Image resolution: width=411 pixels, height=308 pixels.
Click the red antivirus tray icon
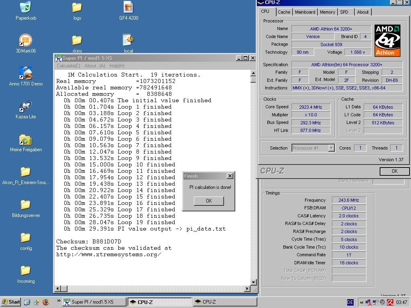point(390,302)
